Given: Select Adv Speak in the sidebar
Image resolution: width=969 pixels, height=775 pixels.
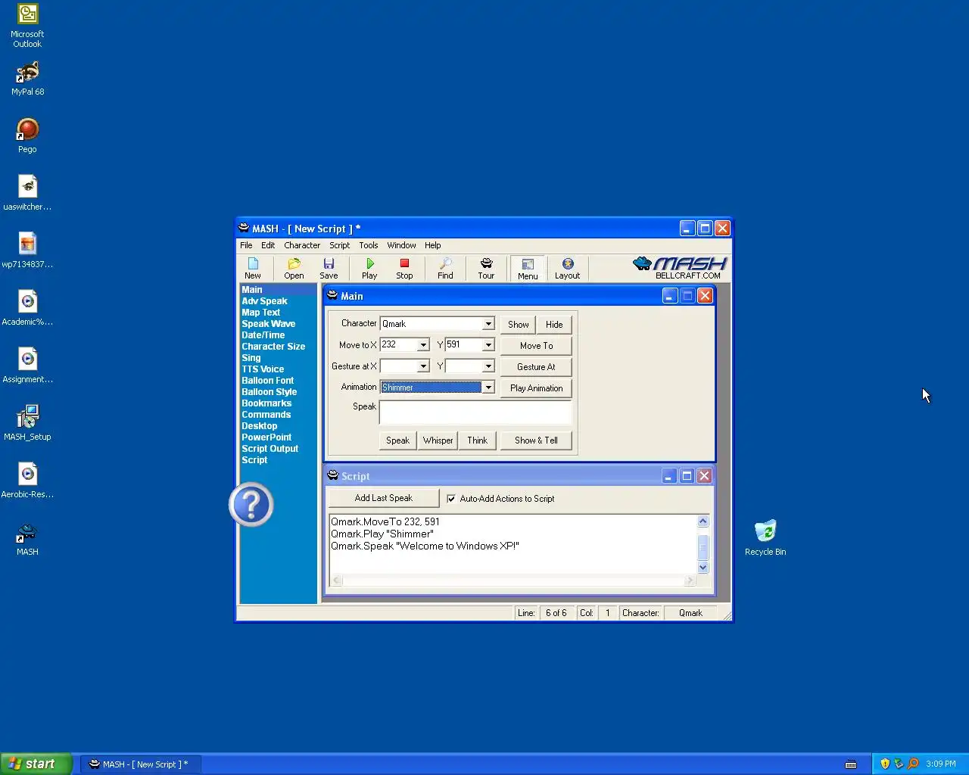Looking at the screenshot, I should 264,301.
